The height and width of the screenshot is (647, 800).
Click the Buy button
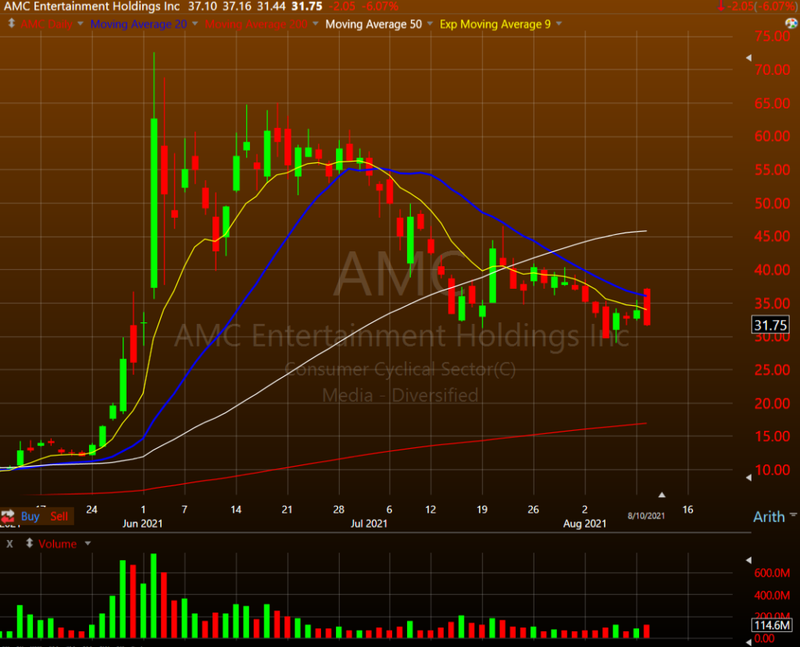pyautogui.click(x=30, y=517)
